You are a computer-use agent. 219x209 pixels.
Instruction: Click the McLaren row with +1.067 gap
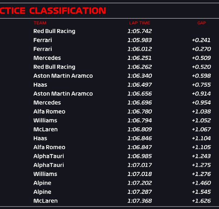109,129
